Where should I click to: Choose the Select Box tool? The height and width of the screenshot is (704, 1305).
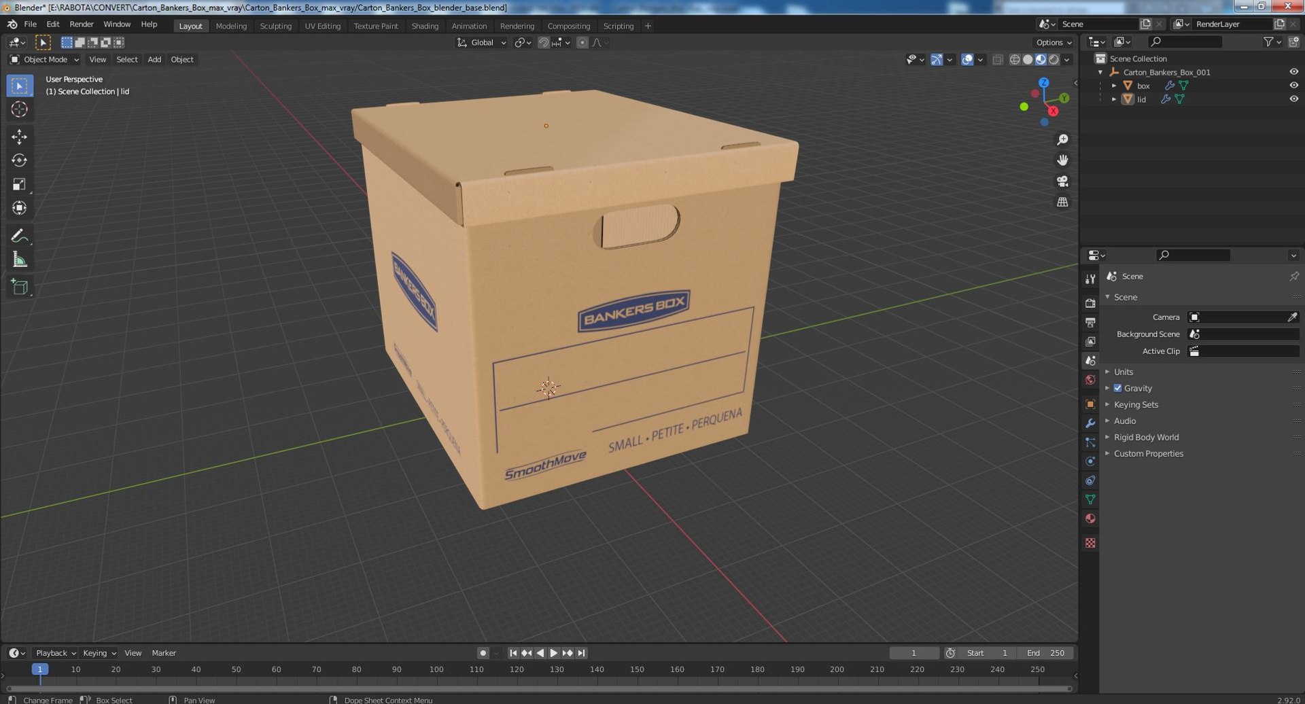point(19,86)
